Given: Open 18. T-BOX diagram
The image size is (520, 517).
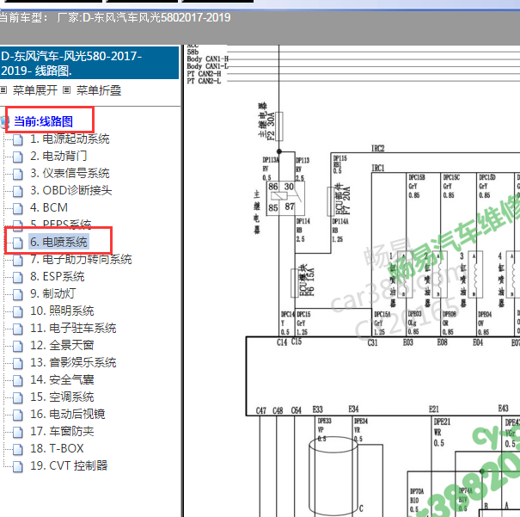Looking at the screenshot, I should click(x=57, y=449).
